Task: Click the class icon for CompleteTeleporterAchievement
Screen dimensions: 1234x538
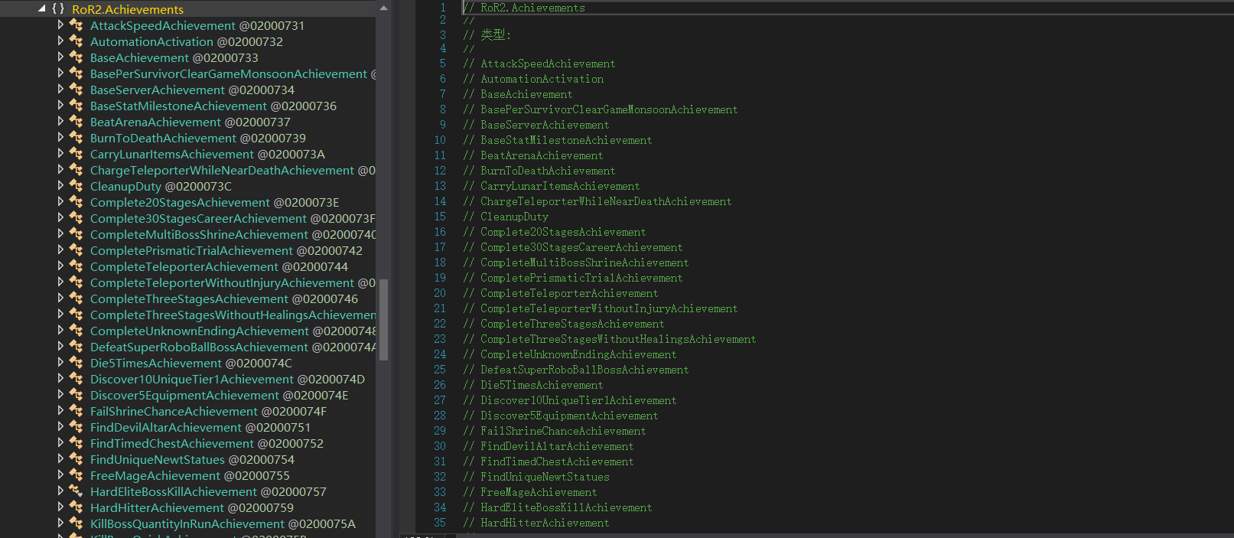Action: pos(76,266)
